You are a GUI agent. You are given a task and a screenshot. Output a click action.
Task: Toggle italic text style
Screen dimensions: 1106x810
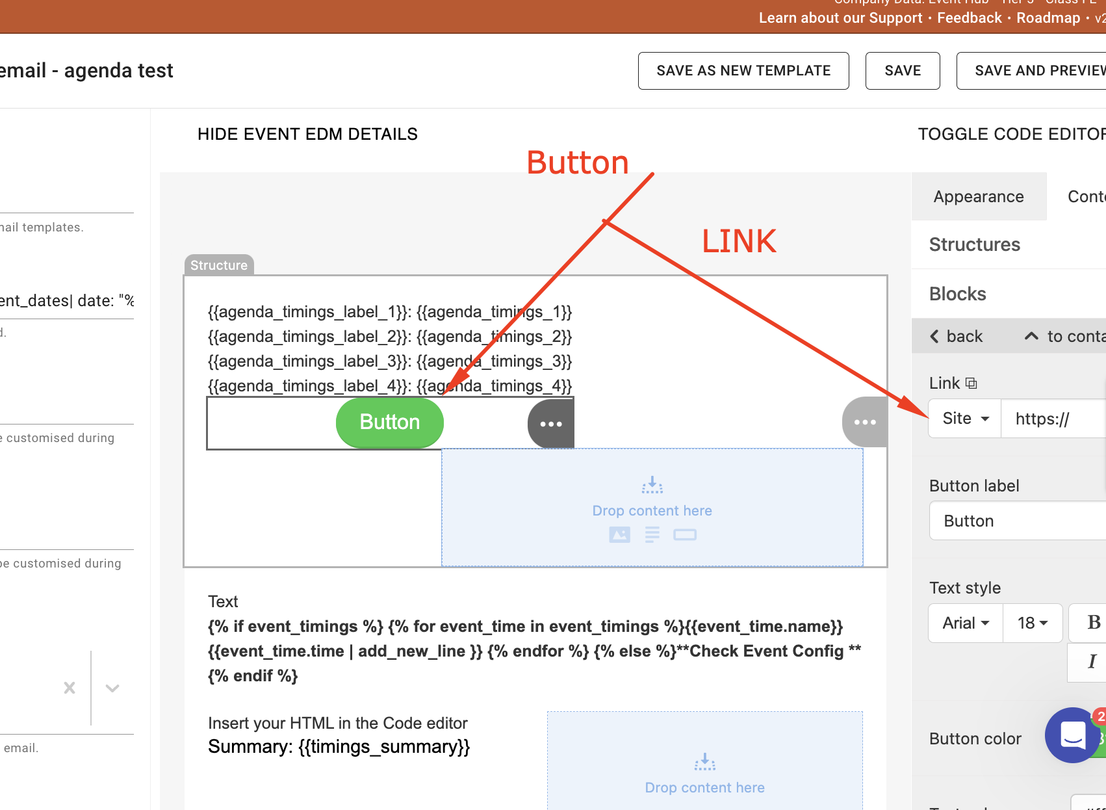[1092, 662]
